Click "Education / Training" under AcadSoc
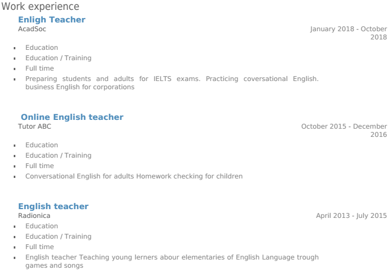 coord(58,58)
